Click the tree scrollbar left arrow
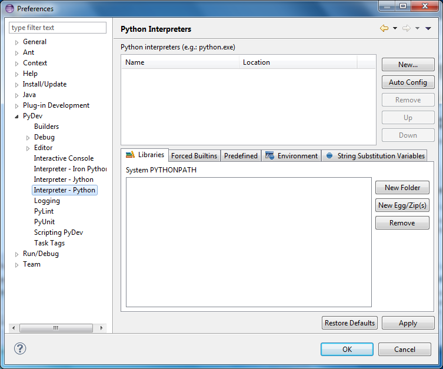Image resolution: width=443 pixels, height=369 pixels. (x=14, y=328)
